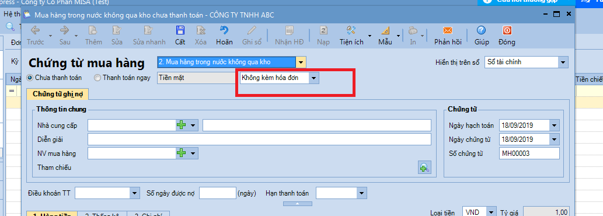
Task: Open the Tiện ích utilities tool
Action: pyautogui.click(x=351, y=35)
